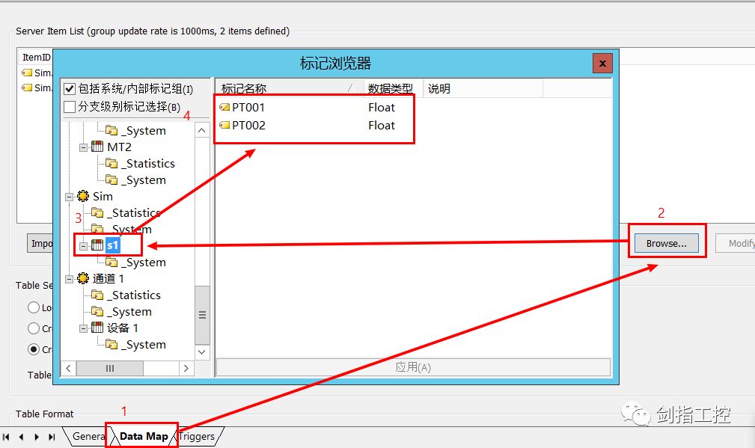Select the third, selected Table Selection radio button
The image size is (755, 448).
pyautogui.click(x=34, y=349)
